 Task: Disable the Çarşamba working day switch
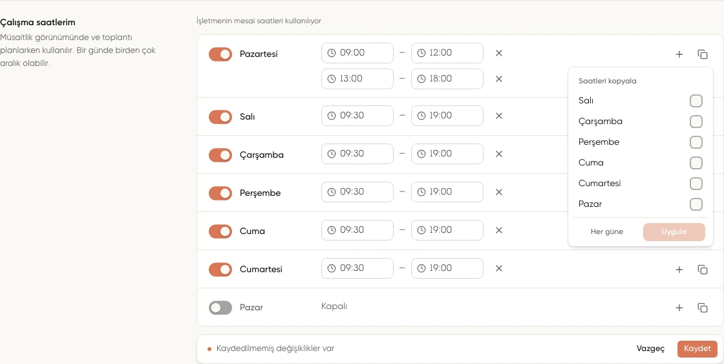point(220,155)
